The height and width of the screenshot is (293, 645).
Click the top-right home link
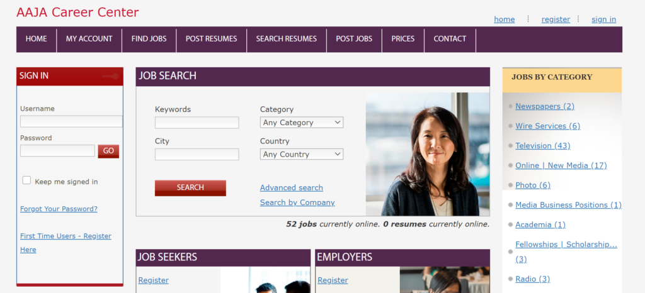[505, 19]
